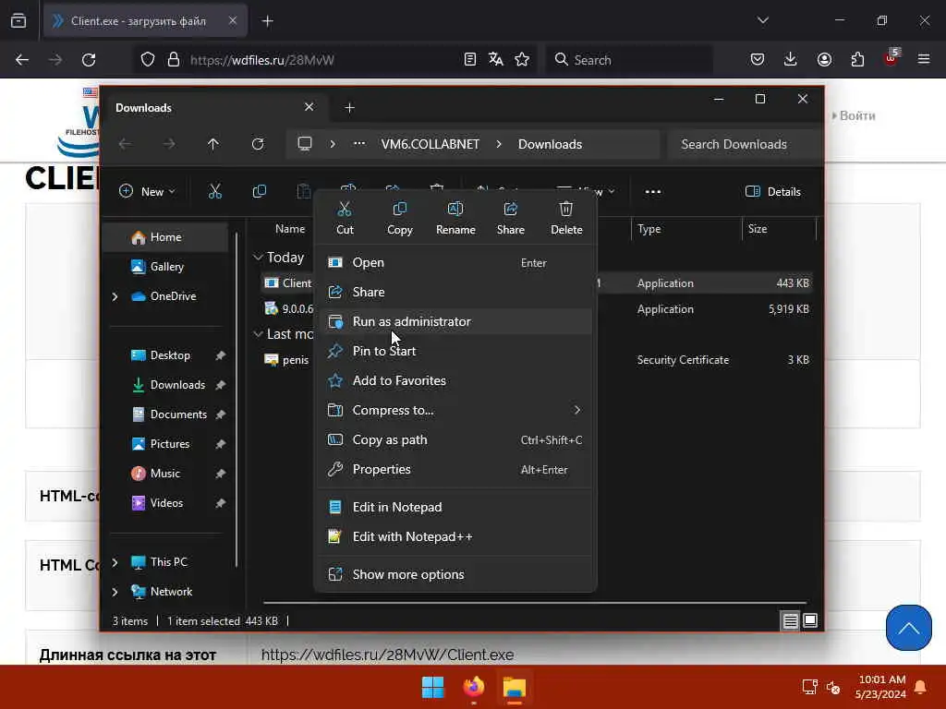Sort by Type column header

pos(685,229)
